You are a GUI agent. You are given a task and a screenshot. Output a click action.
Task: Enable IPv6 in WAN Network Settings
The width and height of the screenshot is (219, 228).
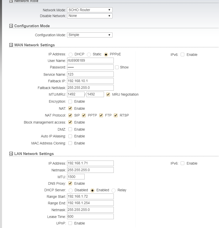coord(182,55)
